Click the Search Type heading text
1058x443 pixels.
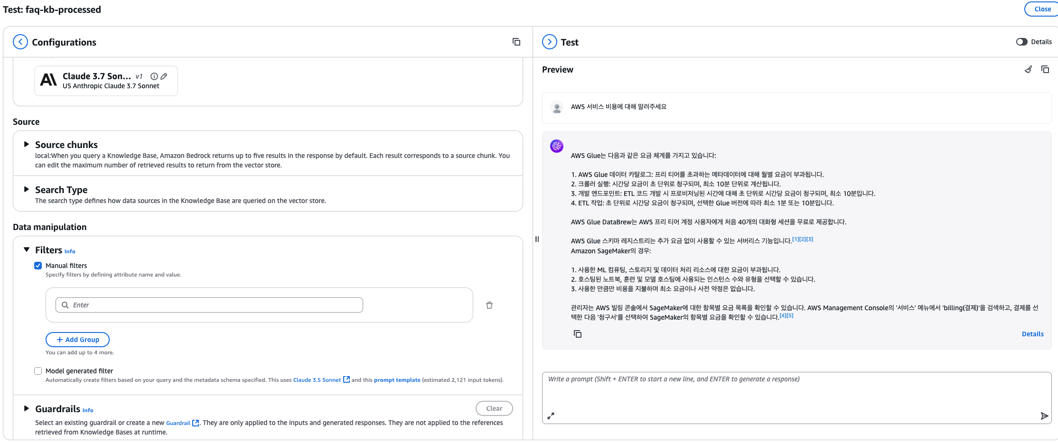[61, 190]
